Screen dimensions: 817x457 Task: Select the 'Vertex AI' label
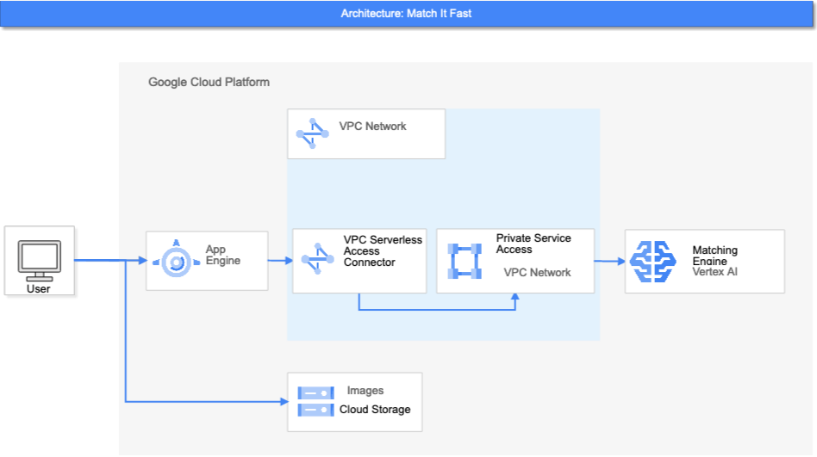point(714,272)
